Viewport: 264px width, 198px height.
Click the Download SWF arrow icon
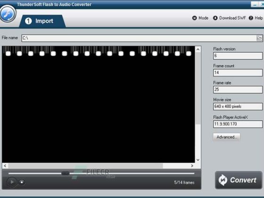coord(215,18)
